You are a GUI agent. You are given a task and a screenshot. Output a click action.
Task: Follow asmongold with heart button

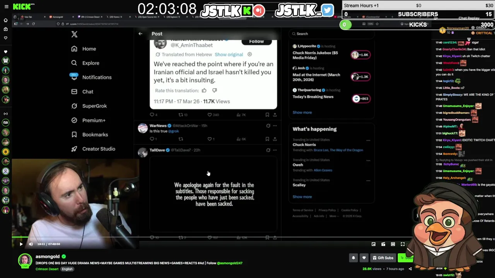pyautogui.click(x=364, y=258)
